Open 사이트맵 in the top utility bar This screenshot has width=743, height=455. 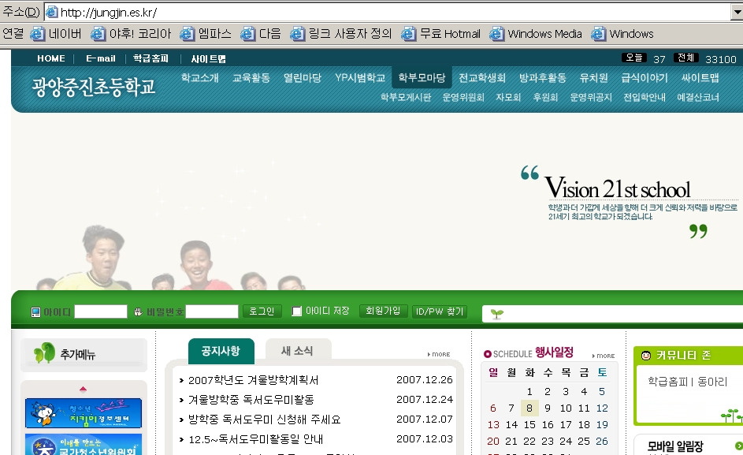point(209,59)
